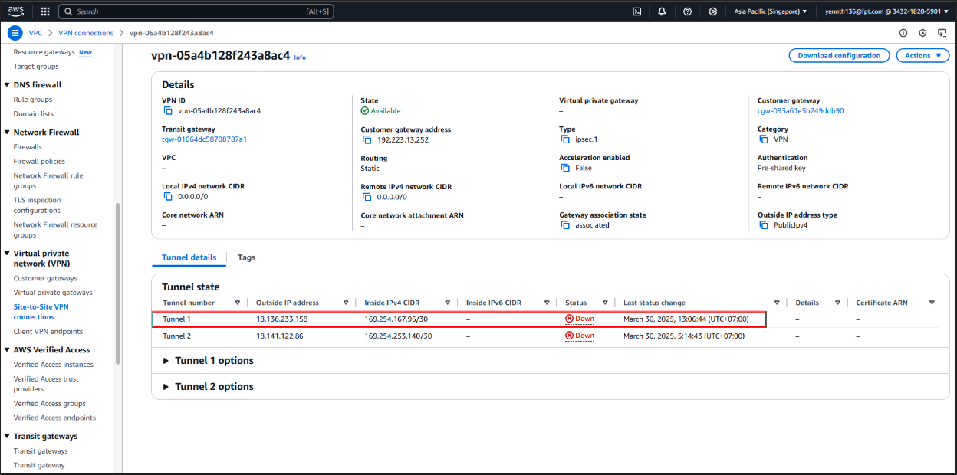Image resolution: width=957 pixels, height=475 pixels.
Task: Open the notifications bell
Action: (x=662, y=11)
